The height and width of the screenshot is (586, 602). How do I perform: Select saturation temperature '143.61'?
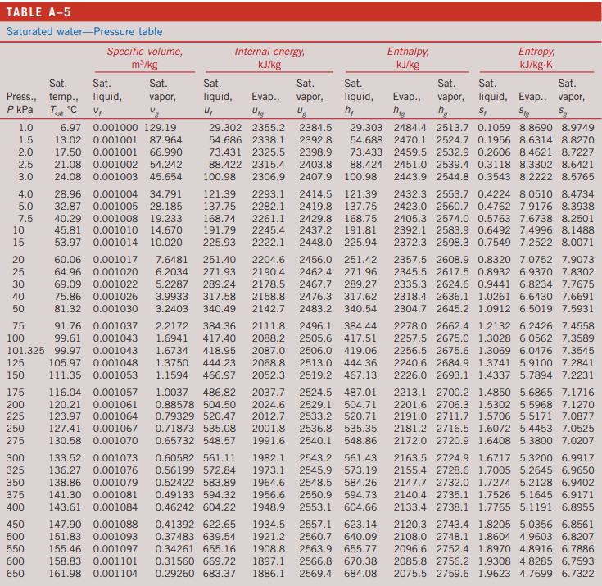coord(65,507)
